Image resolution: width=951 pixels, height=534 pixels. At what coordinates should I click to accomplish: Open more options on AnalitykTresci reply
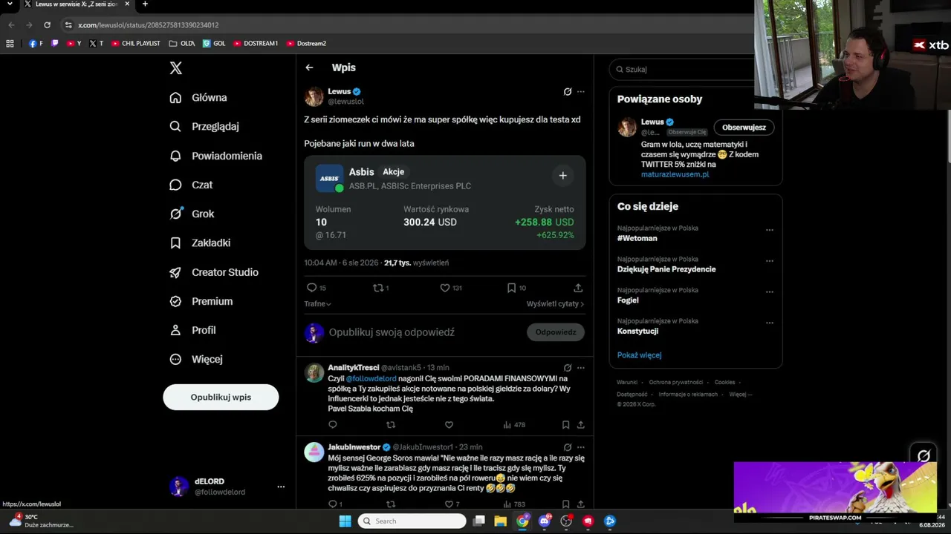tap(581, 368)
